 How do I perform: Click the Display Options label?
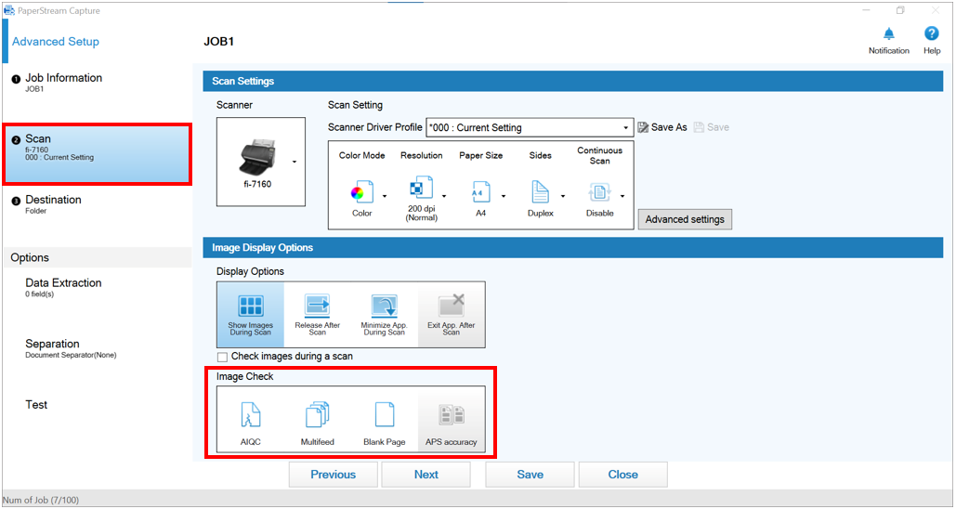[250, 271]
